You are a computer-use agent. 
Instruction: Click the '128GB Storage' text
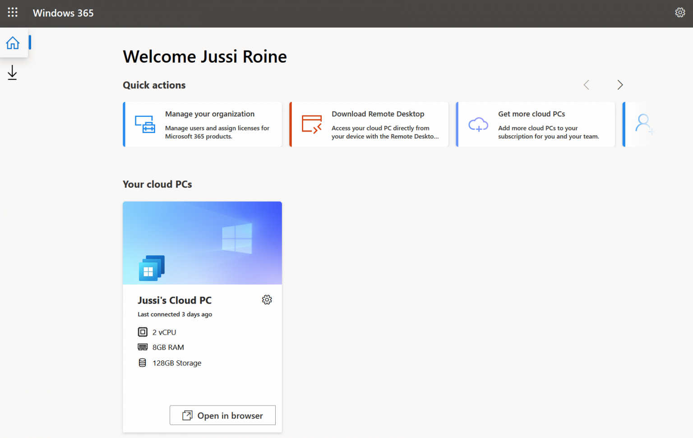click(x=177, y=363)
